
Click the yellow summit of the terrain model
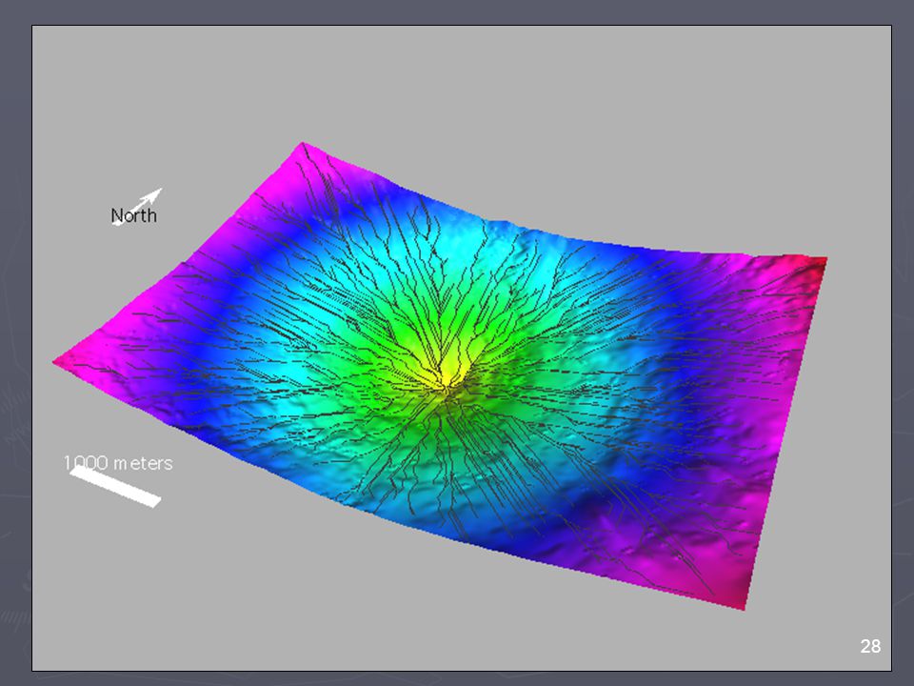click(447, 375)
